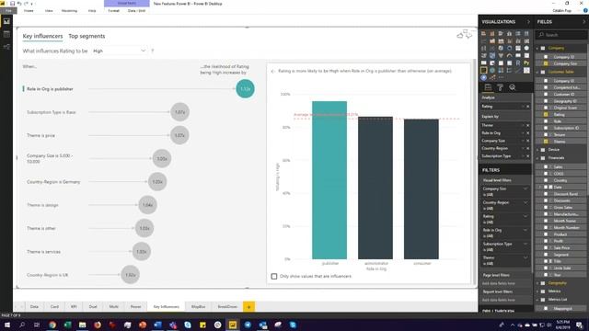Add a new page with plus button
This screenshot has height=331, width=589.
(x=248, y=306)
